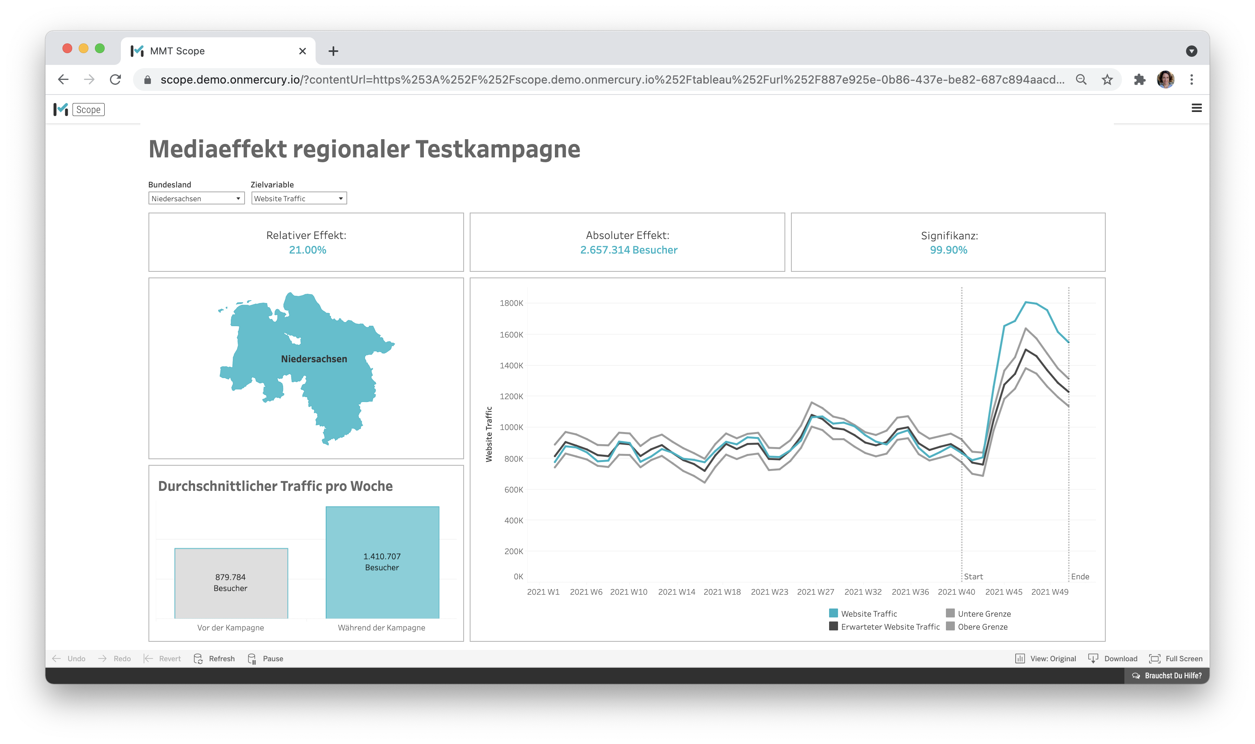Viewport: 1255px width, 744px height.
Task: Open the Bundesland dropdown
Action: coord(196,198)
